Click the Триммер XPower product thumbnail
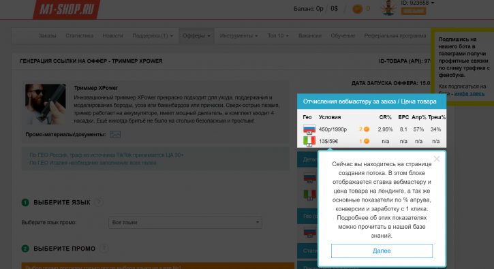The image size is (494, 269). point(46,104)
